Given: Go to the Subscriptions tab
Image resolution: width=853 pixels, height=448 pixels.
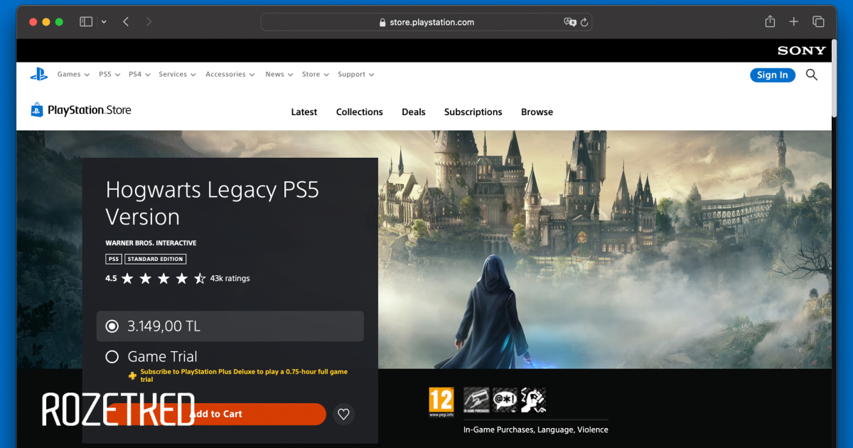Looking at the screenshot, I should [x=473, y=112].
